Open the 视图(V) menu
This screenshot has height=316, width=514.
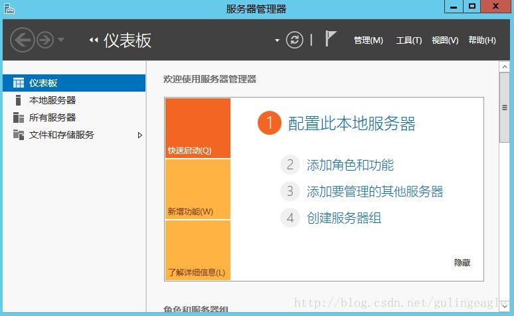445,40
